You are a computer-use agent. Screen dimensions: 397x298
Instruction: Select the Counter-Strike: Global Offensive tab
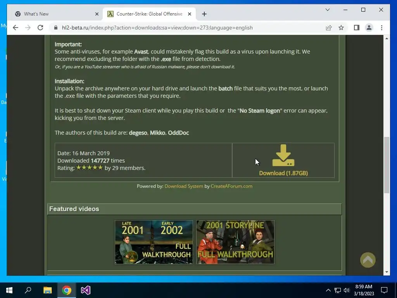tap(149, 14)
